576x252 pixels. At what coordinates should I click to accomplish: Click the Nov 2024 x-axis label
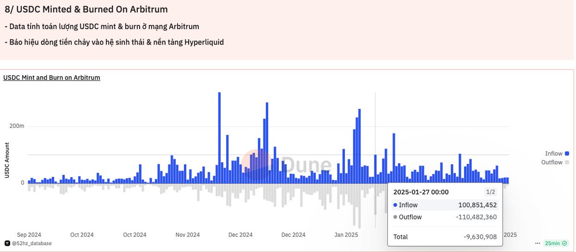point(188,235)
